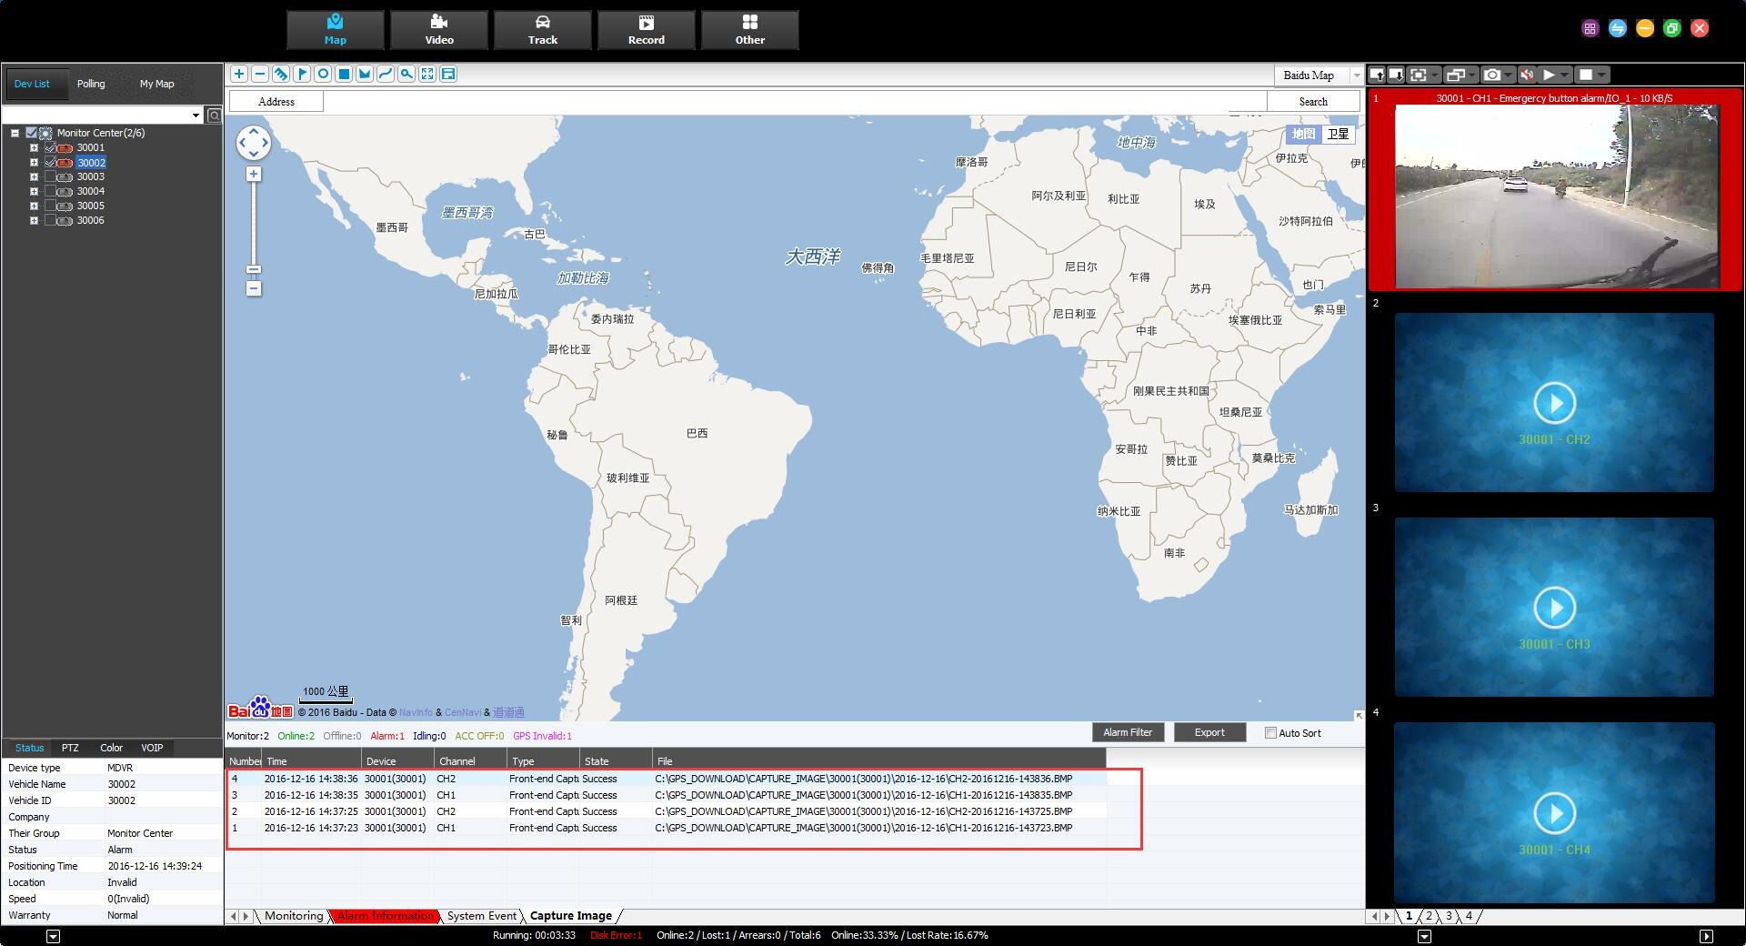Expand the map to fullscreen with arrows icon
This screenshot has height=946, width=1746.
[427, 74]
